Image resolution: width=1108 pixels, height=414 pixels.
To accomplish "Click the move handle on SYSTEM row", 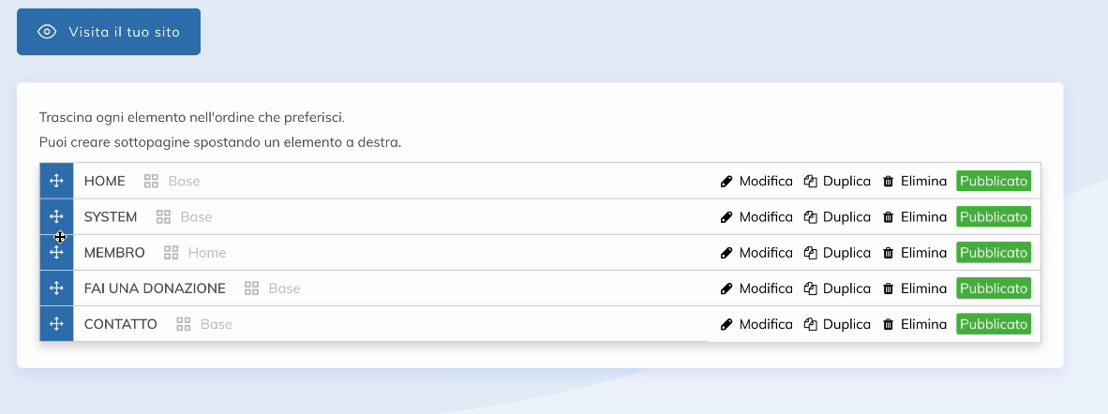I will [x=56, y=216].
